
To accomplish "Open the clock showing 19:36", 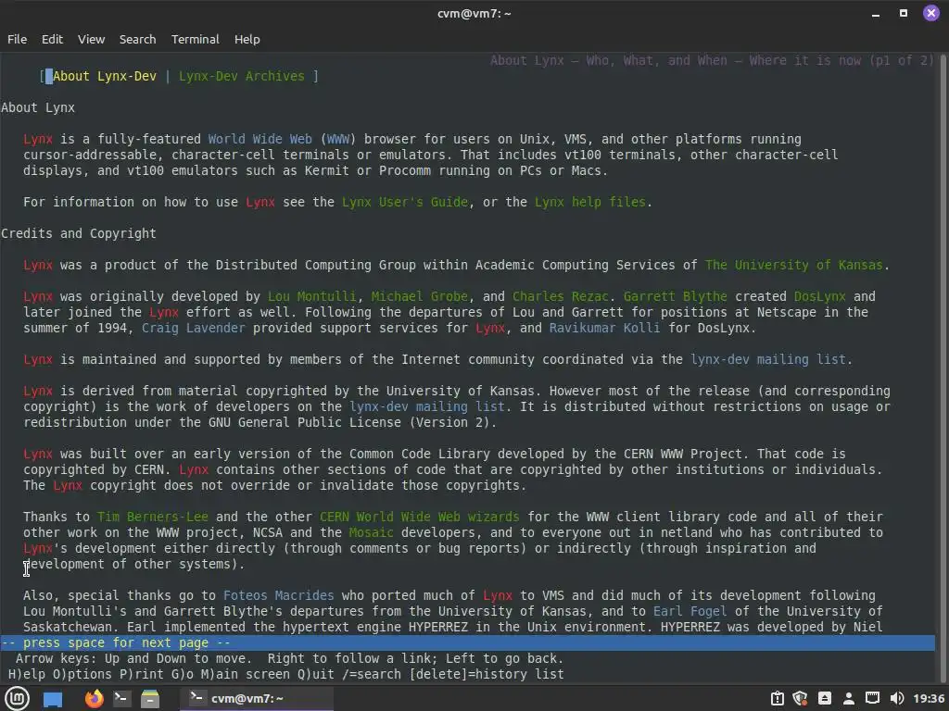I will (929, 698).
